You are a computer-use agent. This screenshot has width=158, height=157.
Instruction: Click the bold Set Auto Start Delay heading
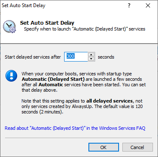47,23
